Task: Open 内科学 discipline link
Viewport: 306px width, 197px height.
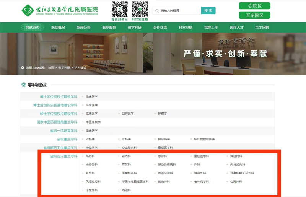Action: [90, 139]
